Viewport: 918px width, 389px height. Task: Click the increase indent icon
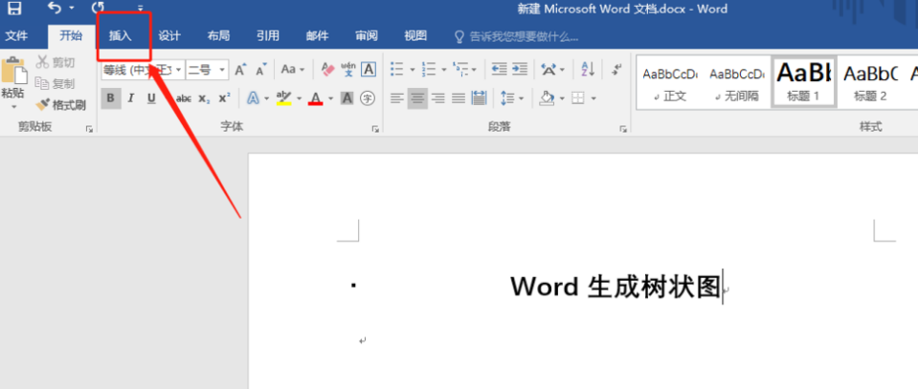click(x=520, y=70)
